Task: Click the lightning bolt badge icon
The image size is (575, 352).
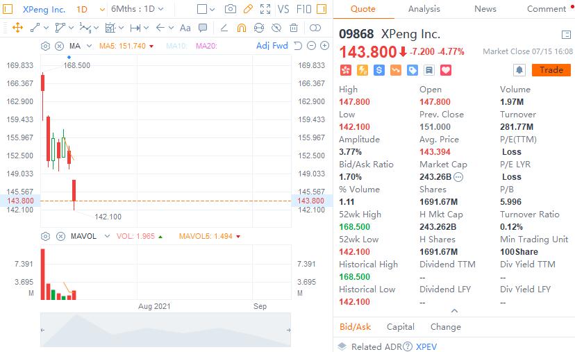Action: coord(362,70)
